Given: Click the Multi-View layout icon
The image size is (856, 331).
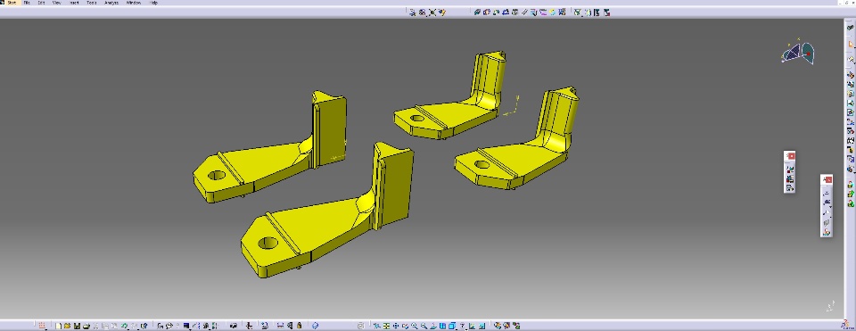Looking at the screenshot, I should [x=442, y=326].
